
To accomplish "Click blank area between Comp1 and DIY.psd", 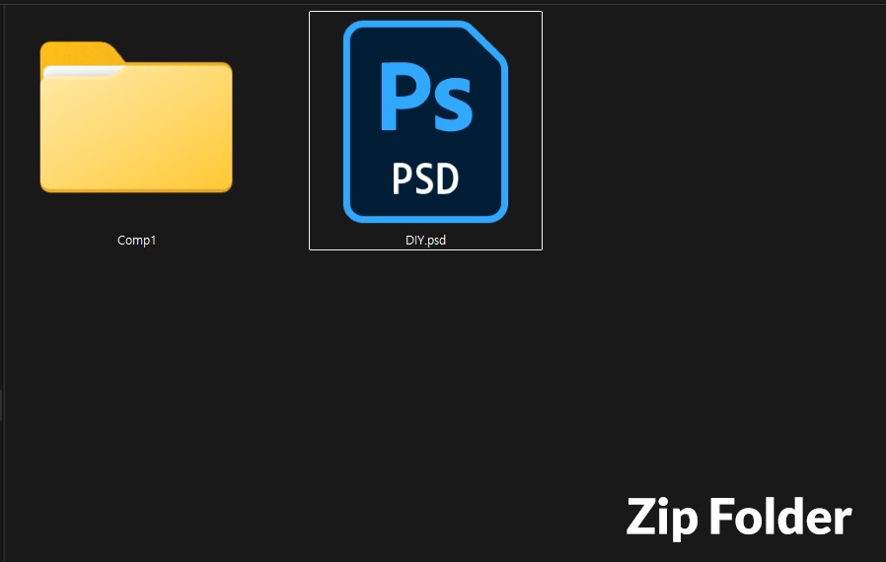I will click(271, 130).
